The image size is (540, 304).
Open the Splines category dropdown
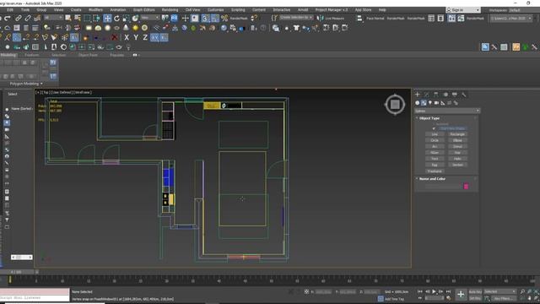[x=447, y=111]
